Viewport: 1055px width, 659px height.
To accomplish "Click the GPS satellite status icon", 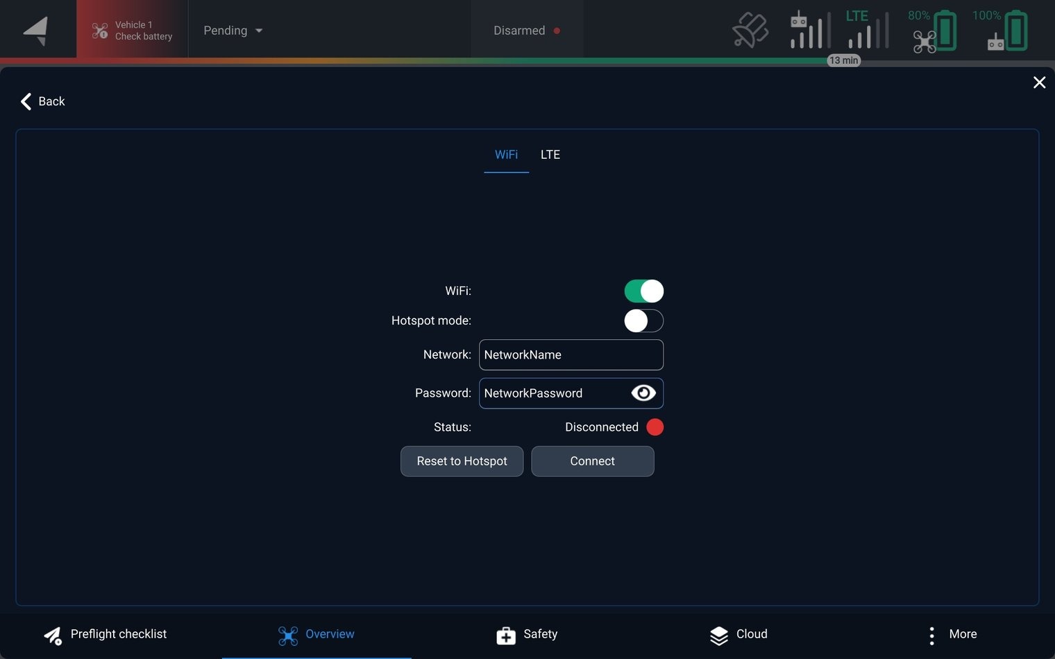I will pos(750,31).
